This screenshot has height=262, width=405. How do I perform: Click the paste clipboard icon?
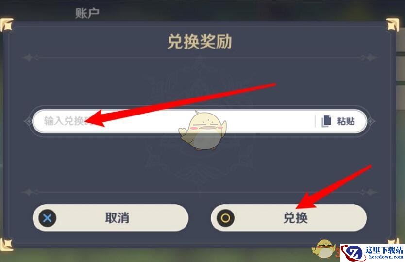(326, 121)
